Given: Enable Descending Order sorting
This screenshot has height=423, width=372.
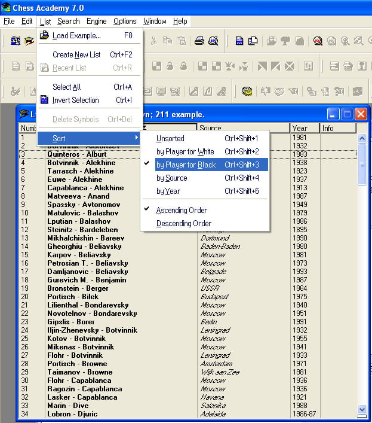Looking at the screenshot, I should tap(205, 223).
